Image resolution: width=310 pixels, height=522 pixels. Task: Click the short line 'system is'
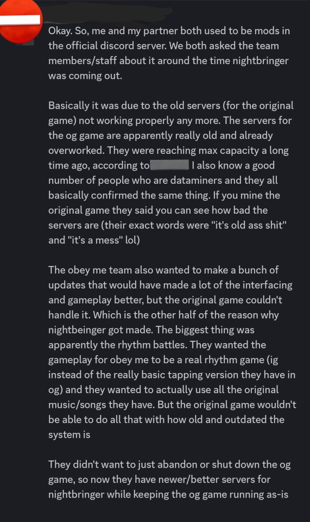point(69,435)
